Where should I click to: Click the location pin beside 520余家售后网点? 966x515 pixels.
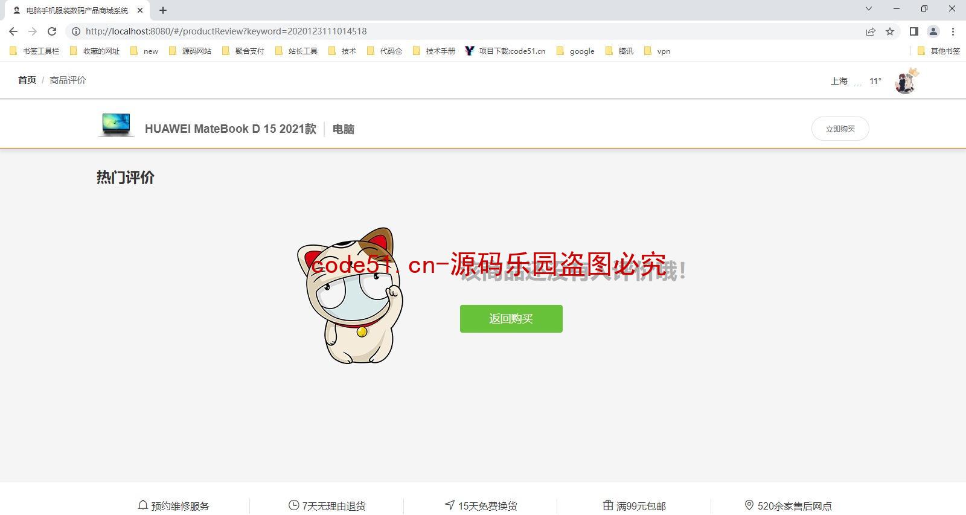749,505
